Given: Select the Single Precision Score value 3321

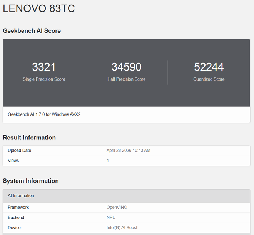Looking at the screenshot, I should click(x=44, y=67).
